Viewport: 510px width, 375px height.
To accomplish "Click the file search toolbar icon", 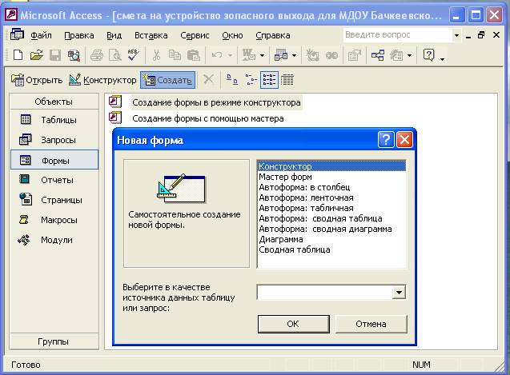I will point(74,55).
